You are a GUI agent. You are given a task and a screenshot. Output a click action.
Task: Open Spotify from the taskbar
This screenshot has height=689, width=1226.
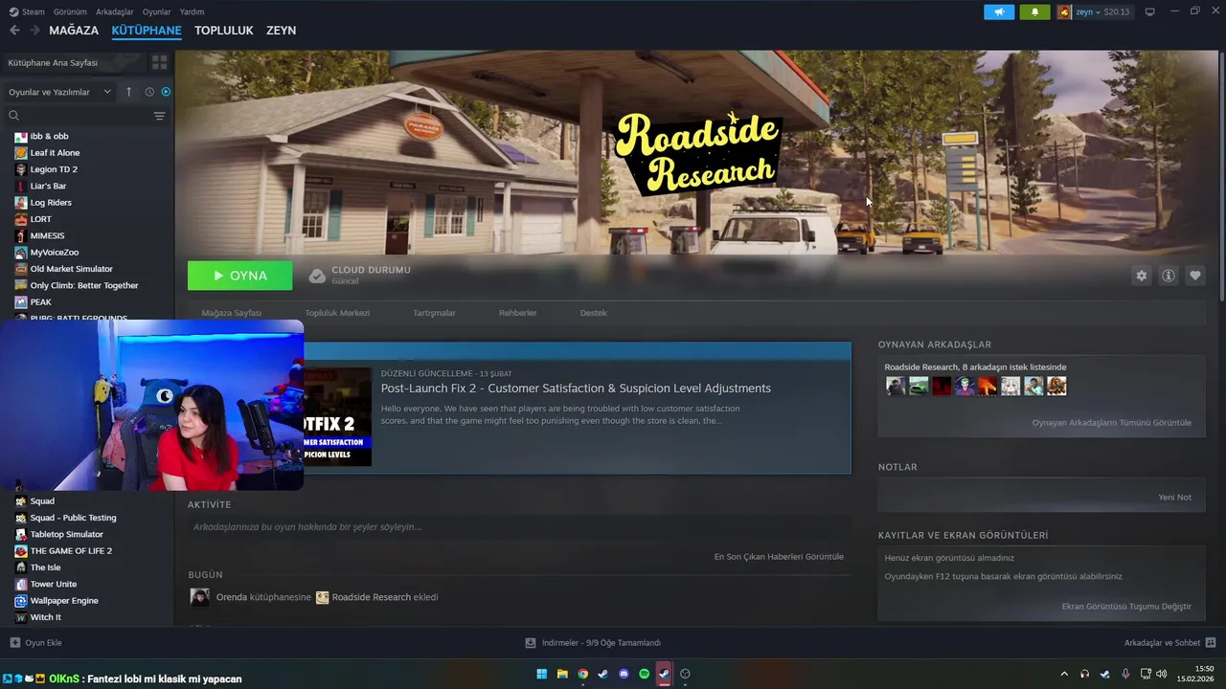pyautogui.click(x=644, y=674)
